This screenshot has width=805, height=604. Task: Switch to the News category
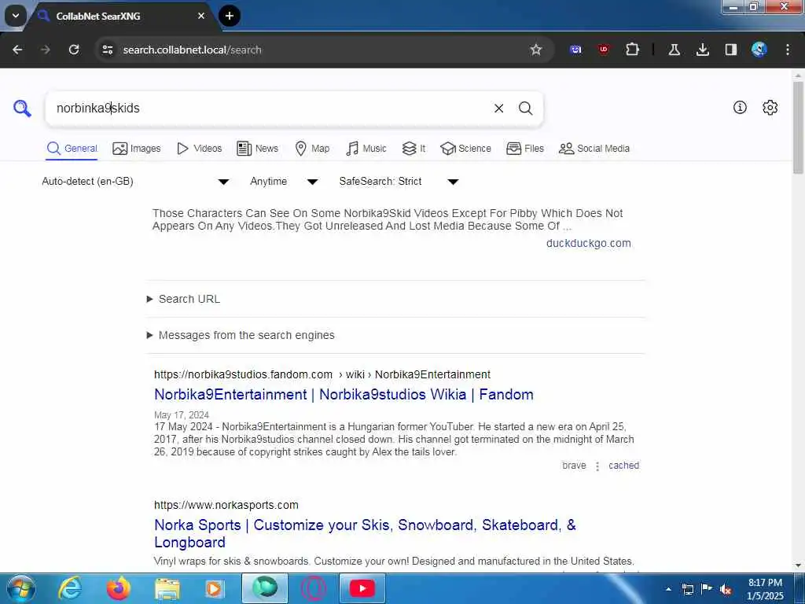(257, 149)
